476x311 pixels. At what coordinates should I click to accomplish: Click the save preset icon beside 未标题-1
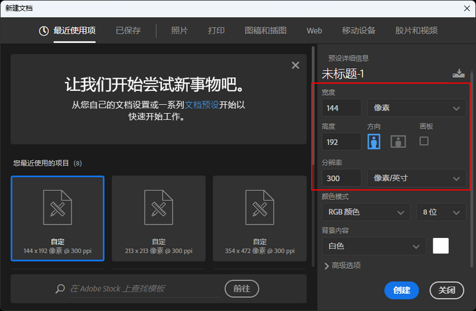458,74
